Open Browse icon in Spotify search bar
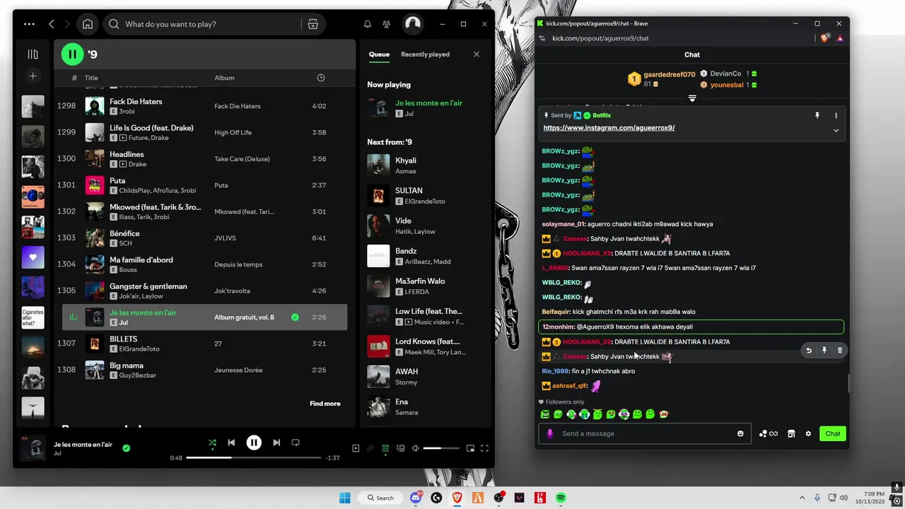905x509 pixels. [x=313, y=24]
